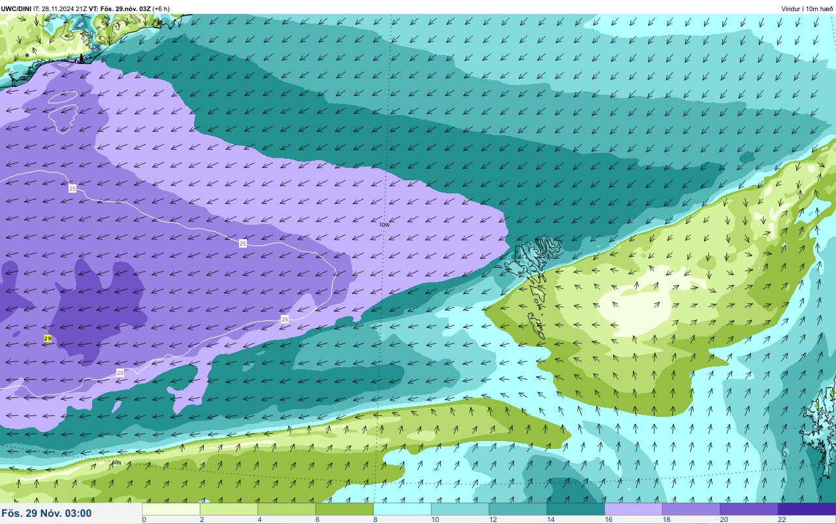Screen dimensions: 836x524
Task: Select the 16–18 m/s lavender legend swatch
Action: click(634, 509)
